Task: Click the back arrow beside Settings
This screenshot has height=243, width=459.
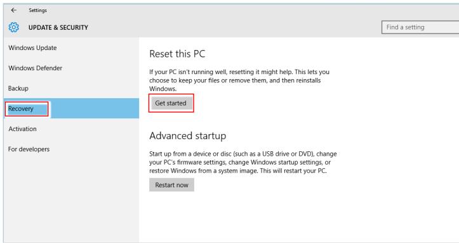Action: pyautogui.click(x=13, y=10)
